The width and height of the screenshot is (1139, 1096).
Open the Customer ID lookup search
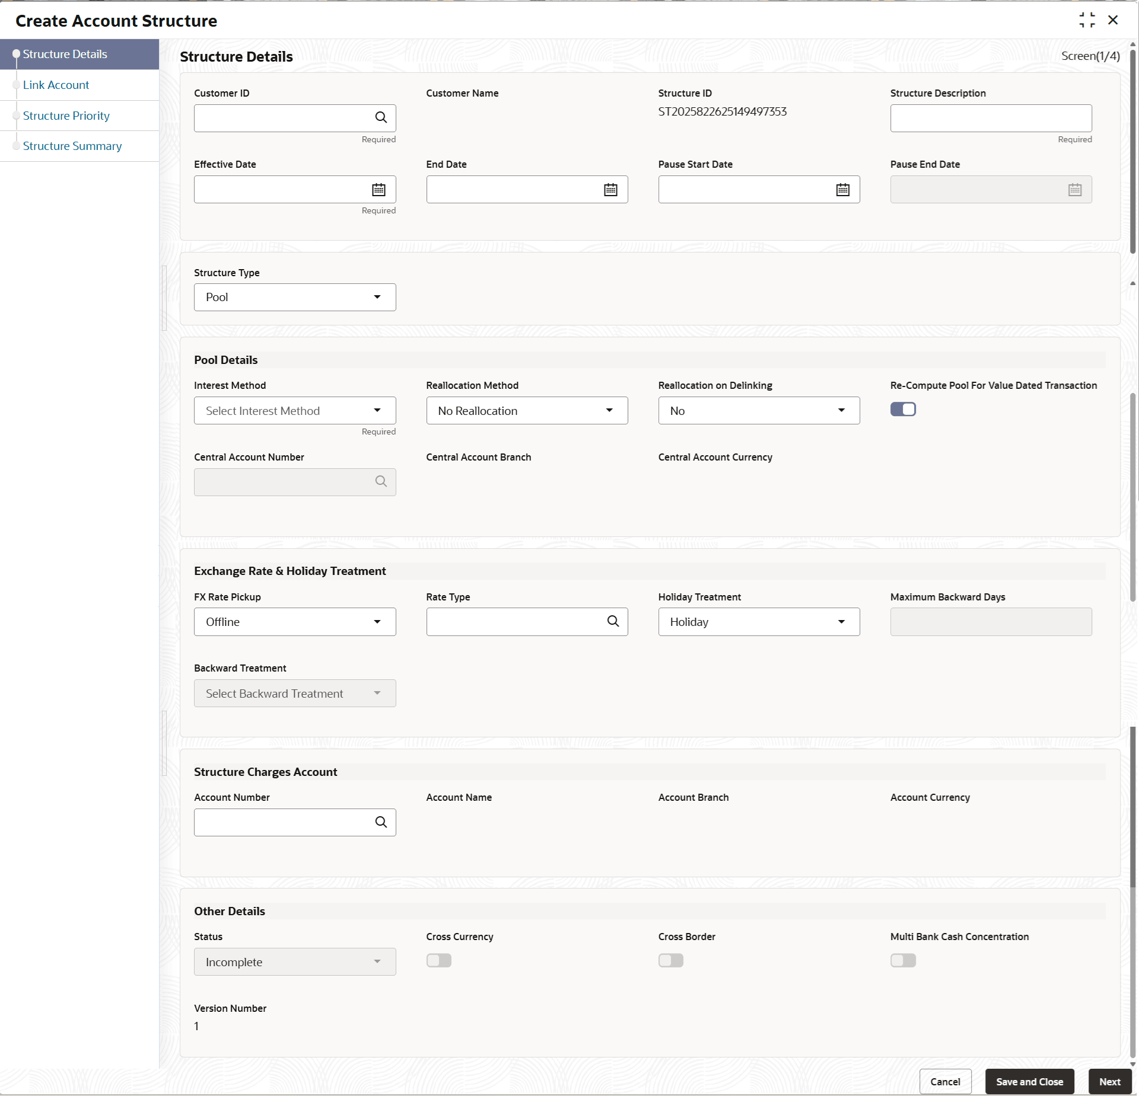[381, 117]
